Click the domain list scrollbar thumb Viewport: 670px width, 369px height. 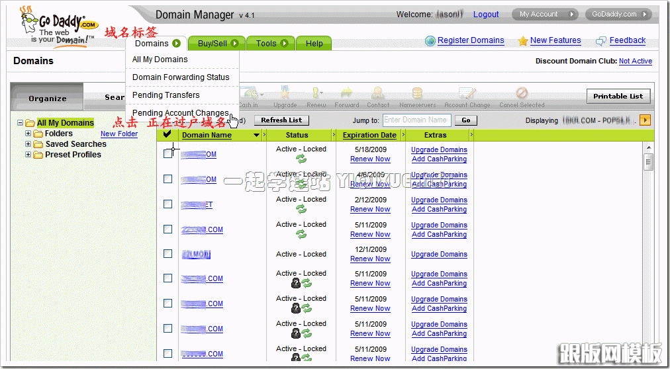tap(649, 161)
